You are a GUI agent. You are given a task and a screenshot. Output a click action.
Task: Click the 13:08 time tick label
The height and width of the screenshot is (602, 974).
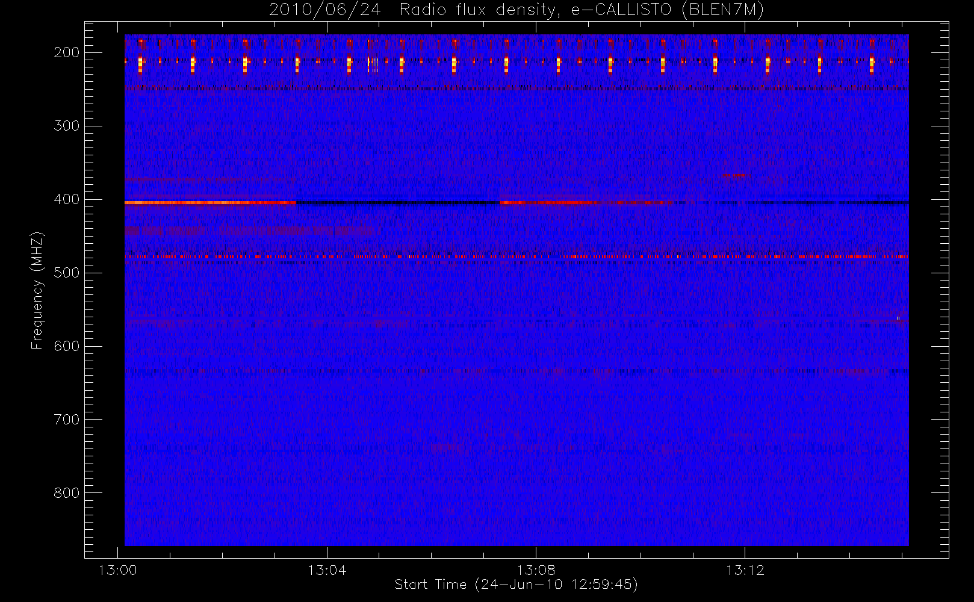[536, 570]
